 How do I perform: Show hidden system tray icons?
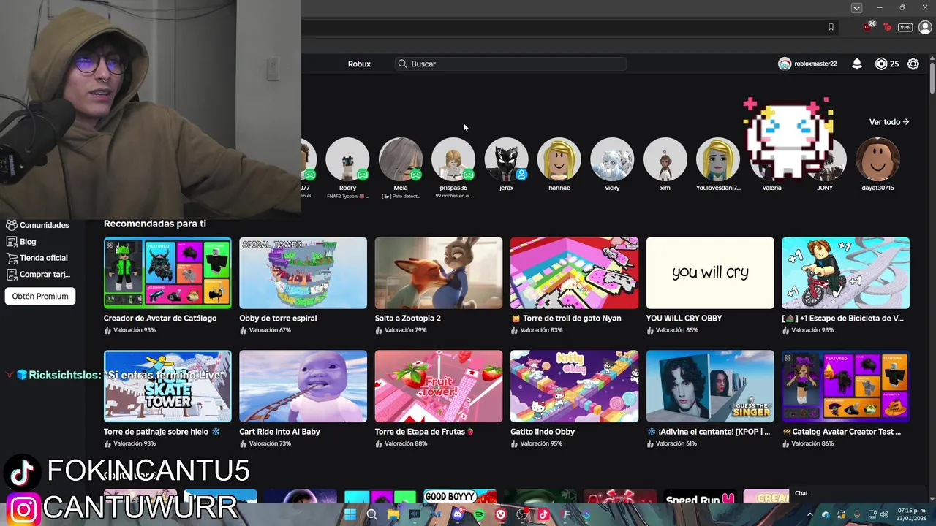[x=812, y=515]
